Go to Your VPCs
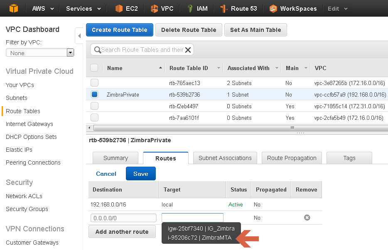The width and height of the screenshot is (388, 250). point(20,85)
